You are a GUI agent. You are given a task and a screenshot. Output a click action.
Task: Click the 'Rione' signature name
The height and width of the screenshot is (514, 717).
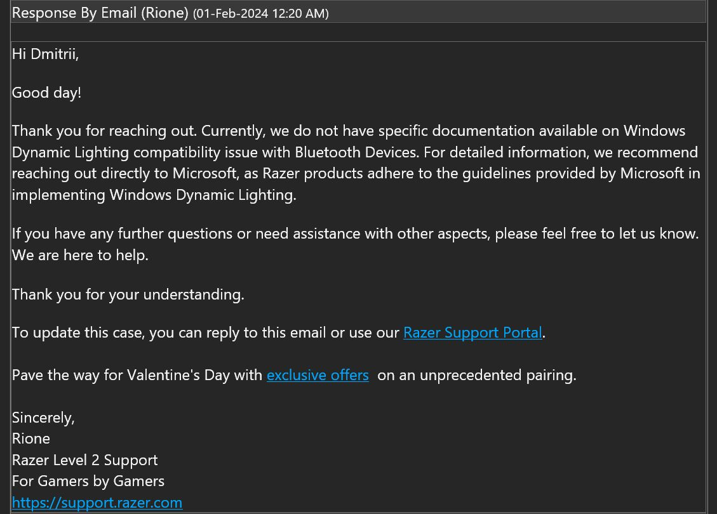[x=31, y=438]
